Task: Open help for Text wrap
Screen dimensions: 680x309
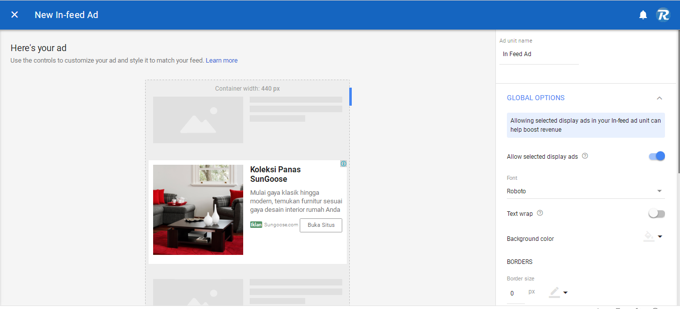Action: [539, 213]
